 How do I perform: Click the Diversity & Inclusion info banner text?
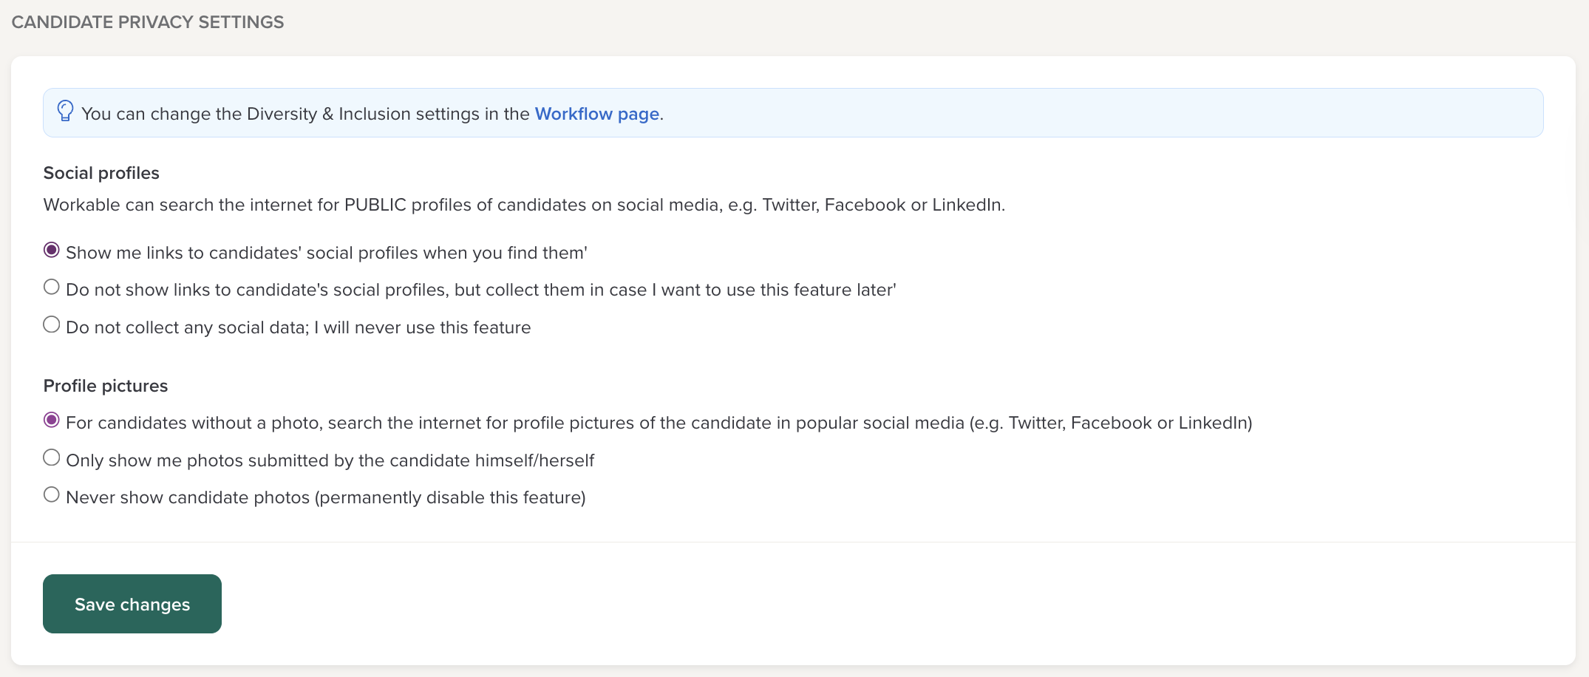coord(304,114)
